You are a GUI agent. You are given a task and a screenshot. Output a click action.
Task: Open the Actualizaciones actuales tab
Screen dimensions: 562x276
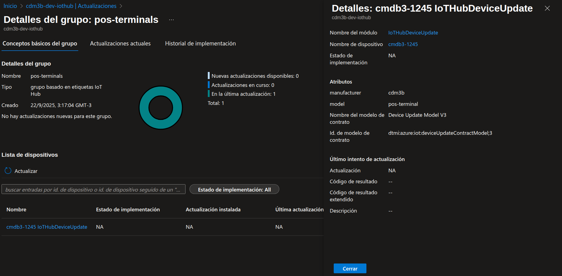tap(120, 44)
